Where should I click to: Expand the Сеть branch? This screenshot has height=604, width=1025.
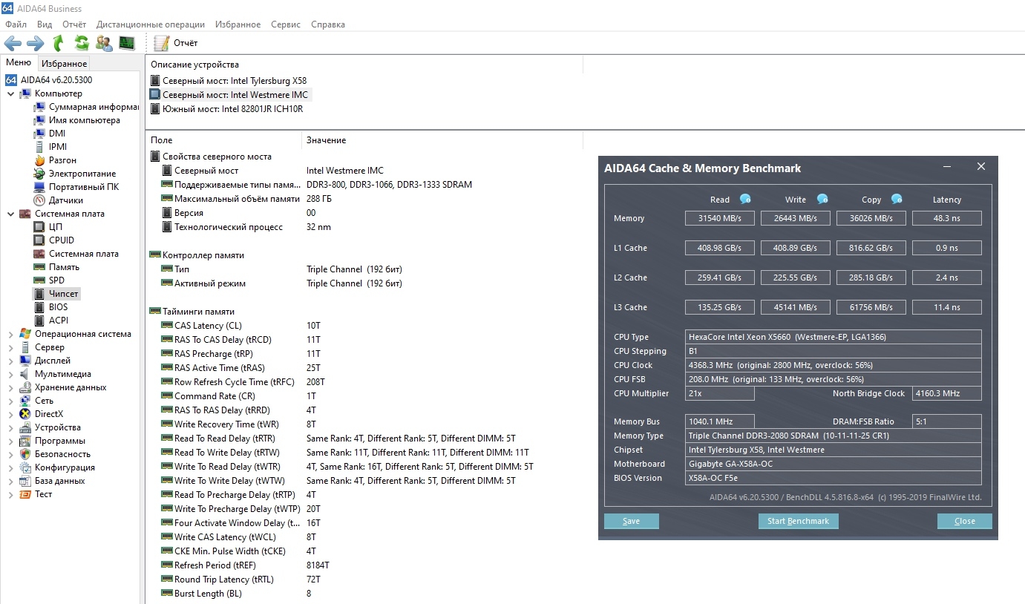point(10,401)
